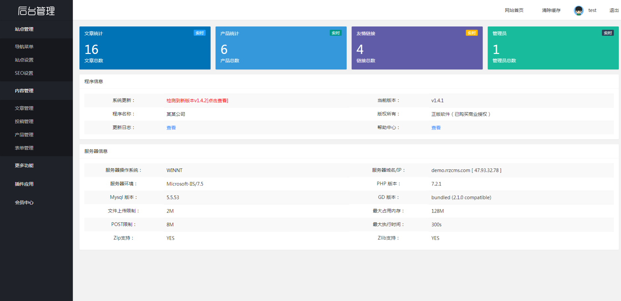Expand the 更多功能 sidebar section

(24, 165)
